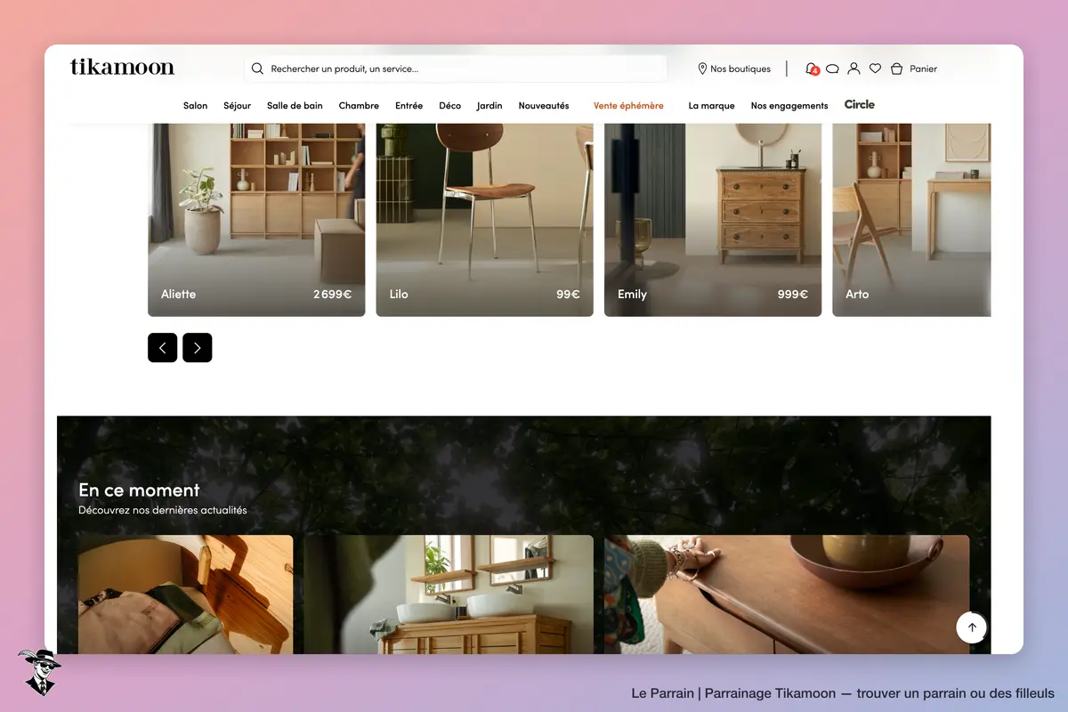
Task: Open news tile with bowl on wooden table
Action: point(787,595)
